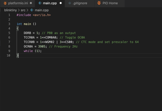Switch to the PIO Home tab

(110, 3)
